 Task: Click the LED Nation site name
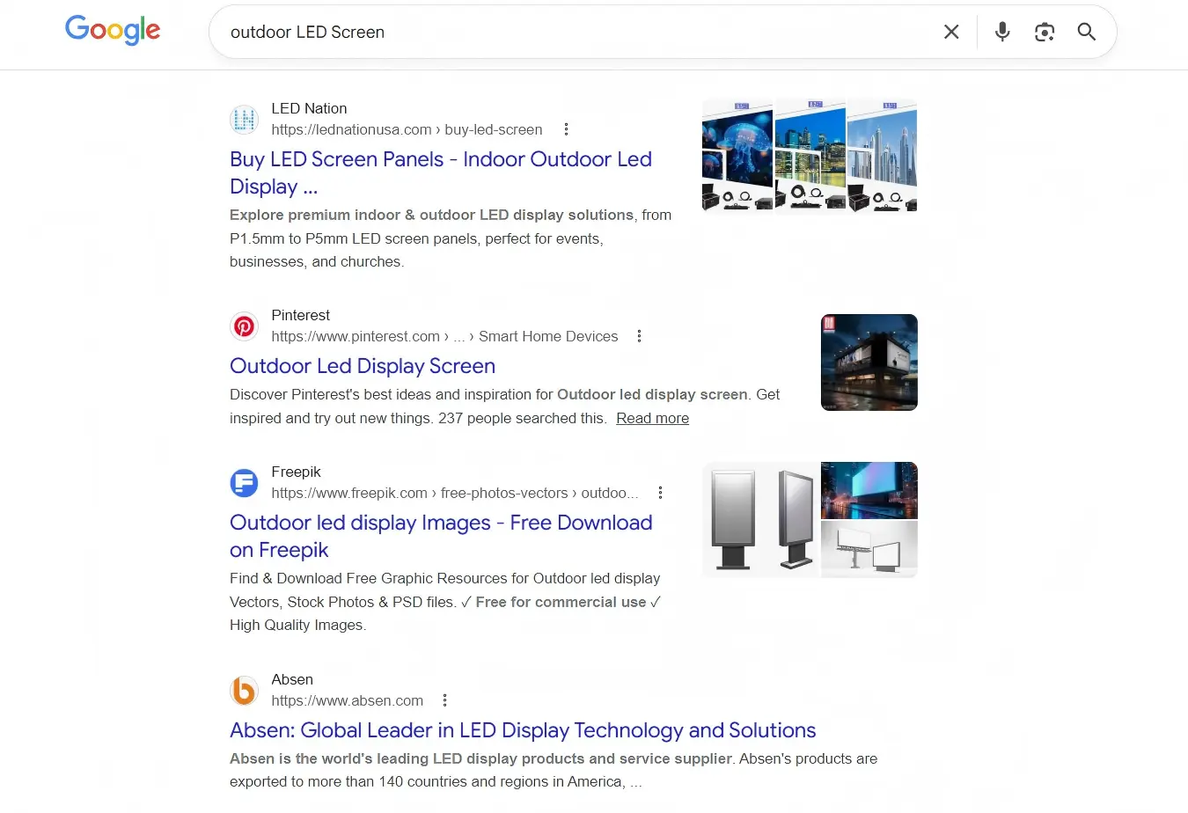click(x=309, y=108)
